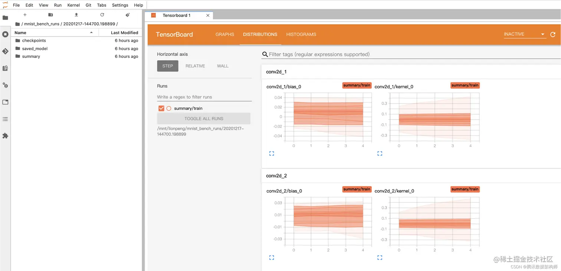Switch to the HISTOGRAMS tab
Image resolution: width=561 pixels, height=271 pixels.
coord(301,34)
